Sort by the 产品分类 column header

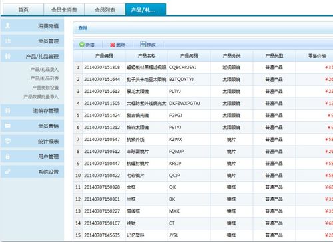tap(232, 56)
